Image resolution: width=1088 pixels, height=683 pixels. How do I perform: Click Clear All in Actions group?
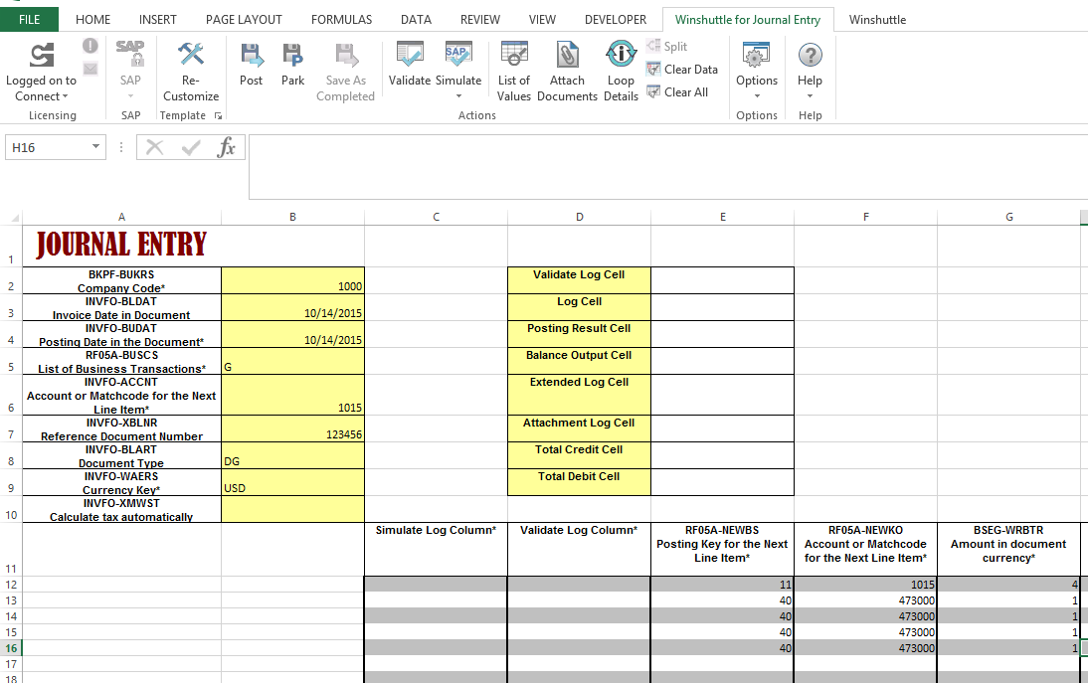(677, 92)
